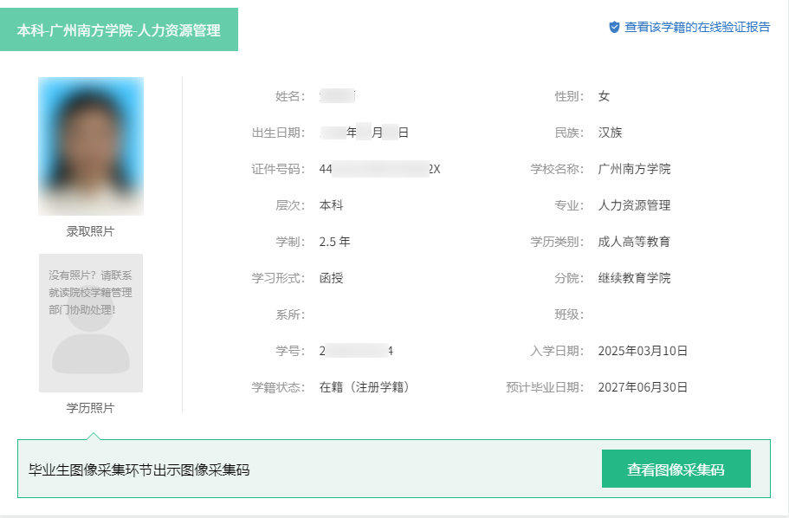This screenshot has height=518, width=789.
Task: Click the 入学日期 field label
Action: click(x=557, y=351)
